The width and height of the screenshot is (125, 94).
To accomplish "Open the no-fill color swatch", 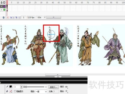I will (11, 91).
